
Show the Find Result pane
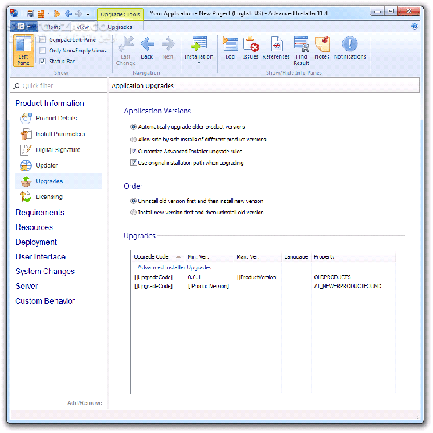coord(301,51)
